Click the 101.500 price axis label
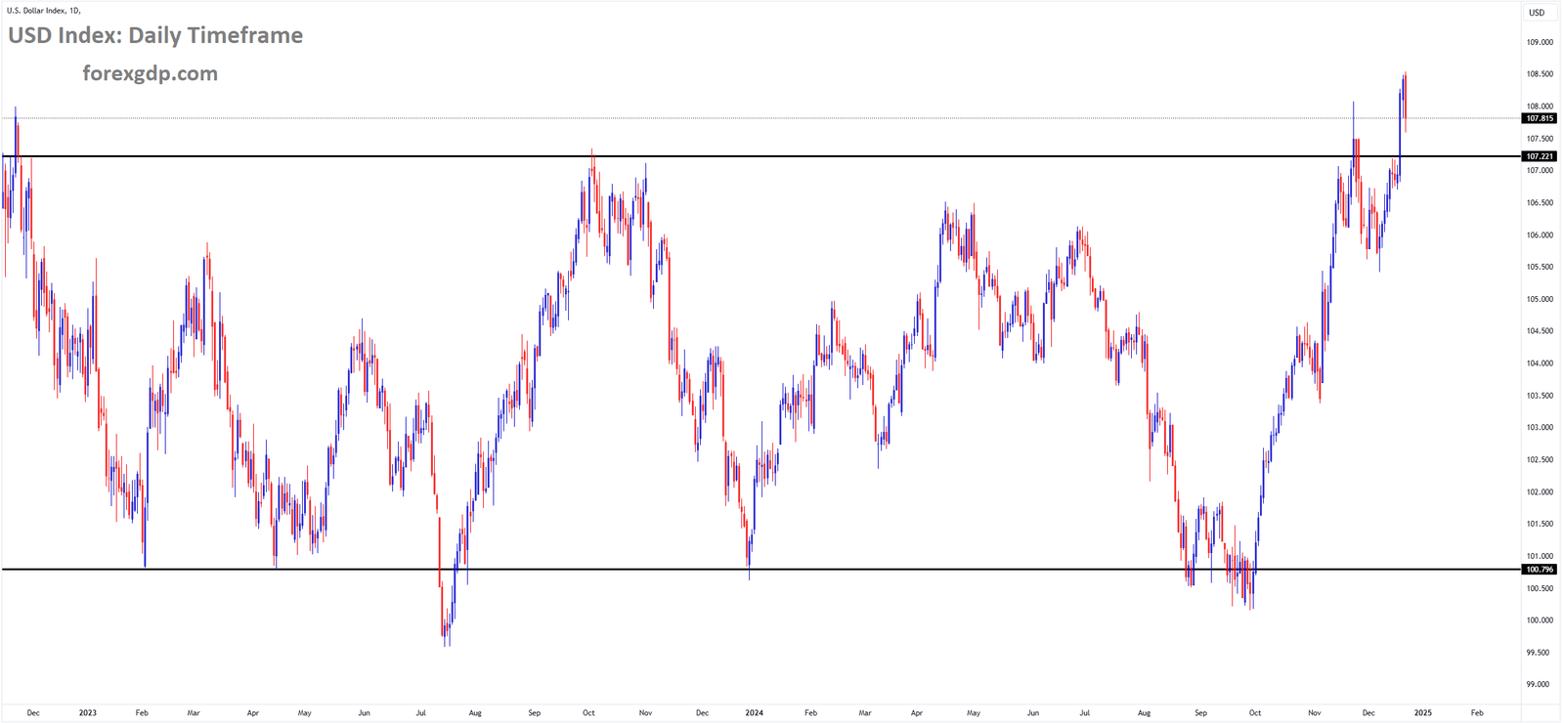The image size is (1564, 723). (x=1540, y=525)
